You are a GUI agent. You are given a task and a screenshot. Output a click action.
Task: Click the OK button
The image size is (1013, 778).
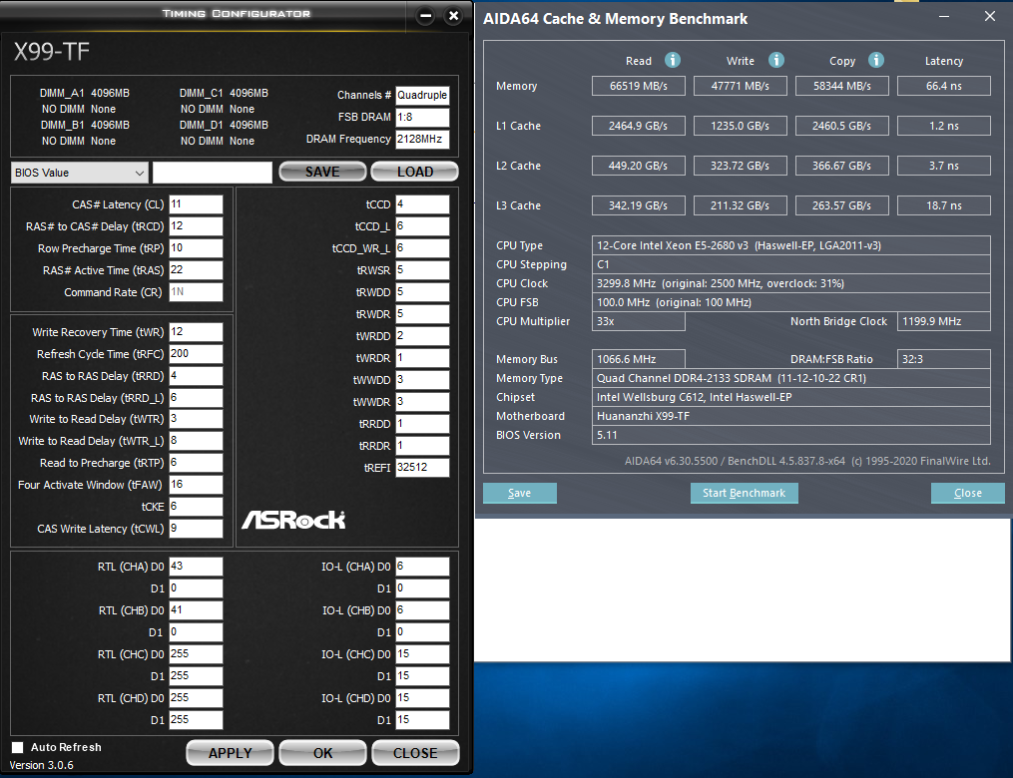tap(322, 753)
